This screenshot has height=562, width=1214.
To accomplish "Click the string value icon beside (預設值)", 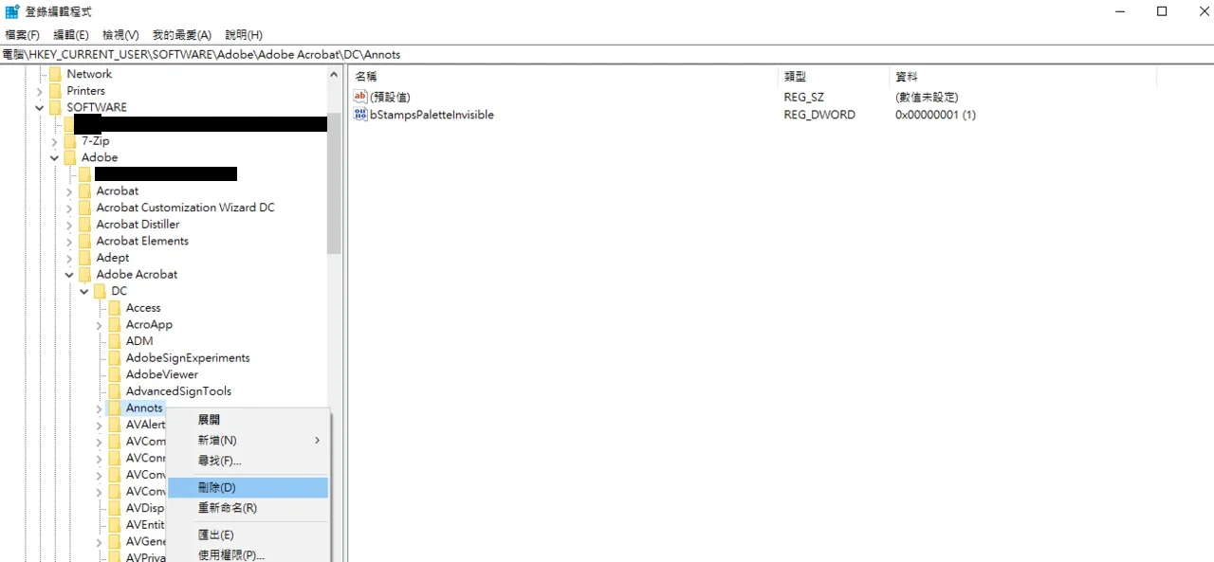I will pos(359,97).
